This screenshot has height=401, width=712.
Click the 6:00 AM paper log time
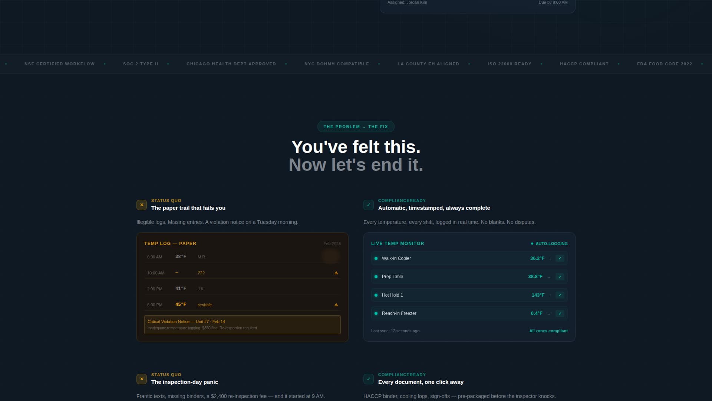click(155, 257)
